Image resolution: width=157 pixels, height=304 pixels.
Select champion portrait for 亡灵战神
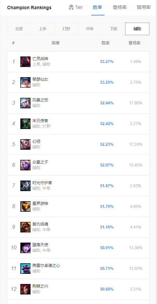25,62
